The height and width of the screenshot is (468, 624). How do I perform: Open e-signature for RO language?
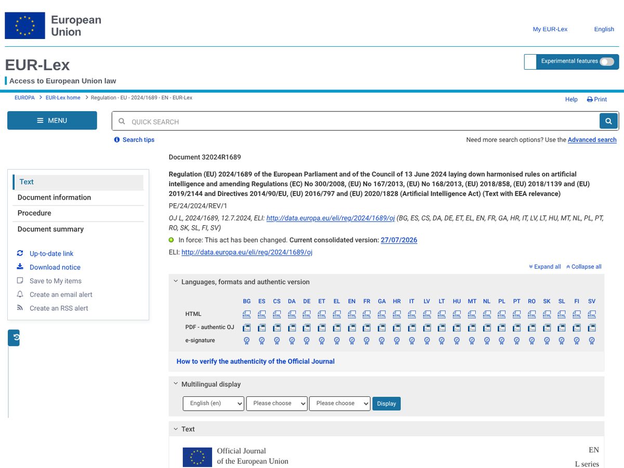coord(531,341)
